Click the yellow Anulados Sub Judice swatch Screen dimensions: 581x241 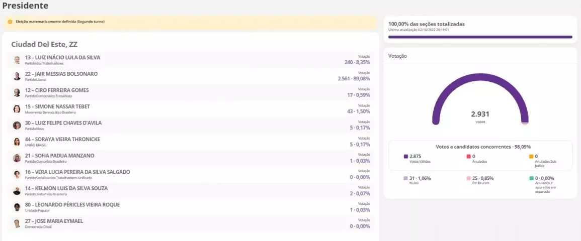coord(531,157)
